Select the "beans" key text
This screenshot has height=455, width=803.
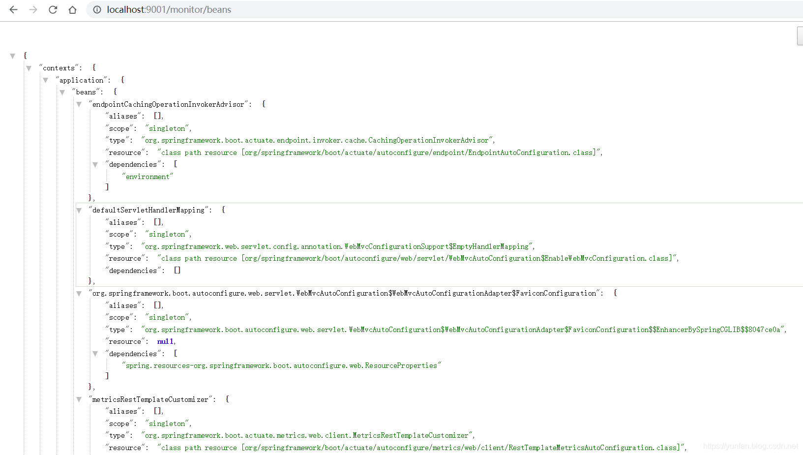tap(86, 92)
